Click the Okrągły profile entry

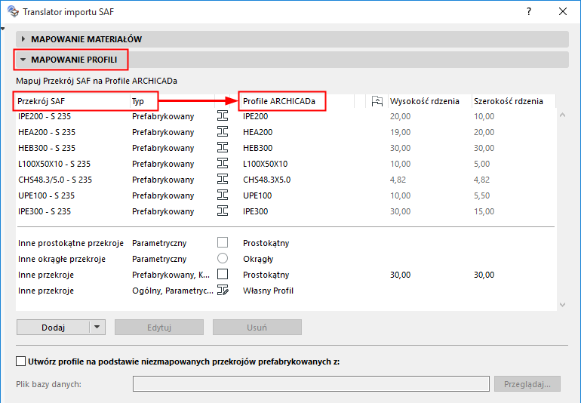click(258, 259)
